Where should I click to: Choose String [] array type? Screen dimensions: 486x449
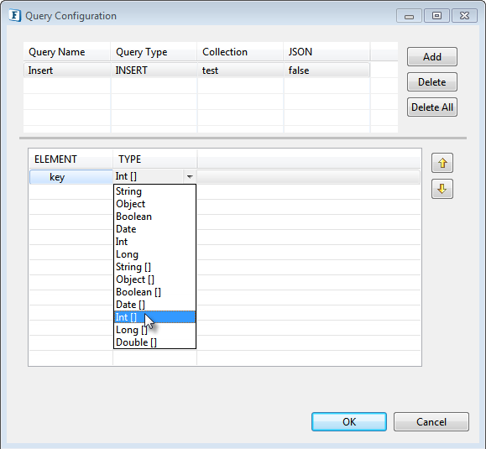tap(133, 267)
